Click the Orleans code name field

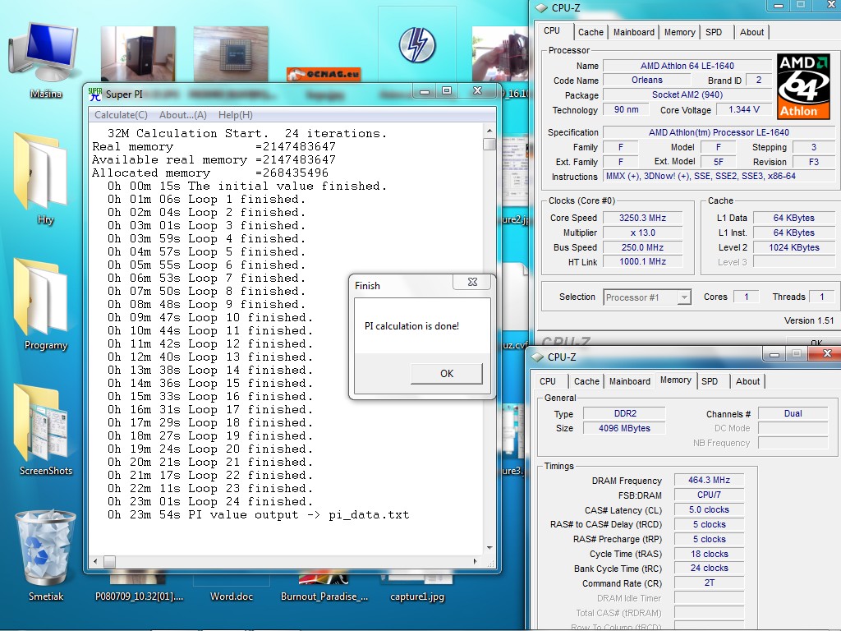(647, 80)
